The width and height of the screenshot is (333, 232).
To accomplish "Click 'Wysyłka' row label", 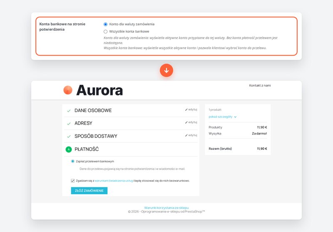I will (x=215, y=134).
